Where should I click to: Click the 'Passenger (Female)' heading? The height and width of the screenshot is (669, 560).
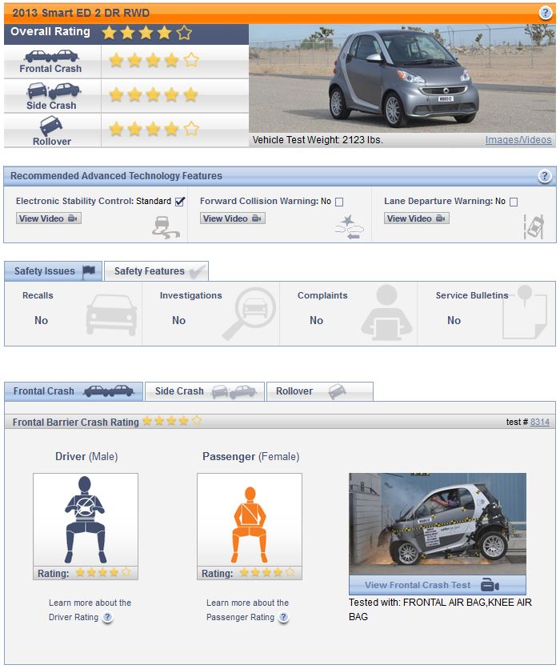(x=250, y=456)
